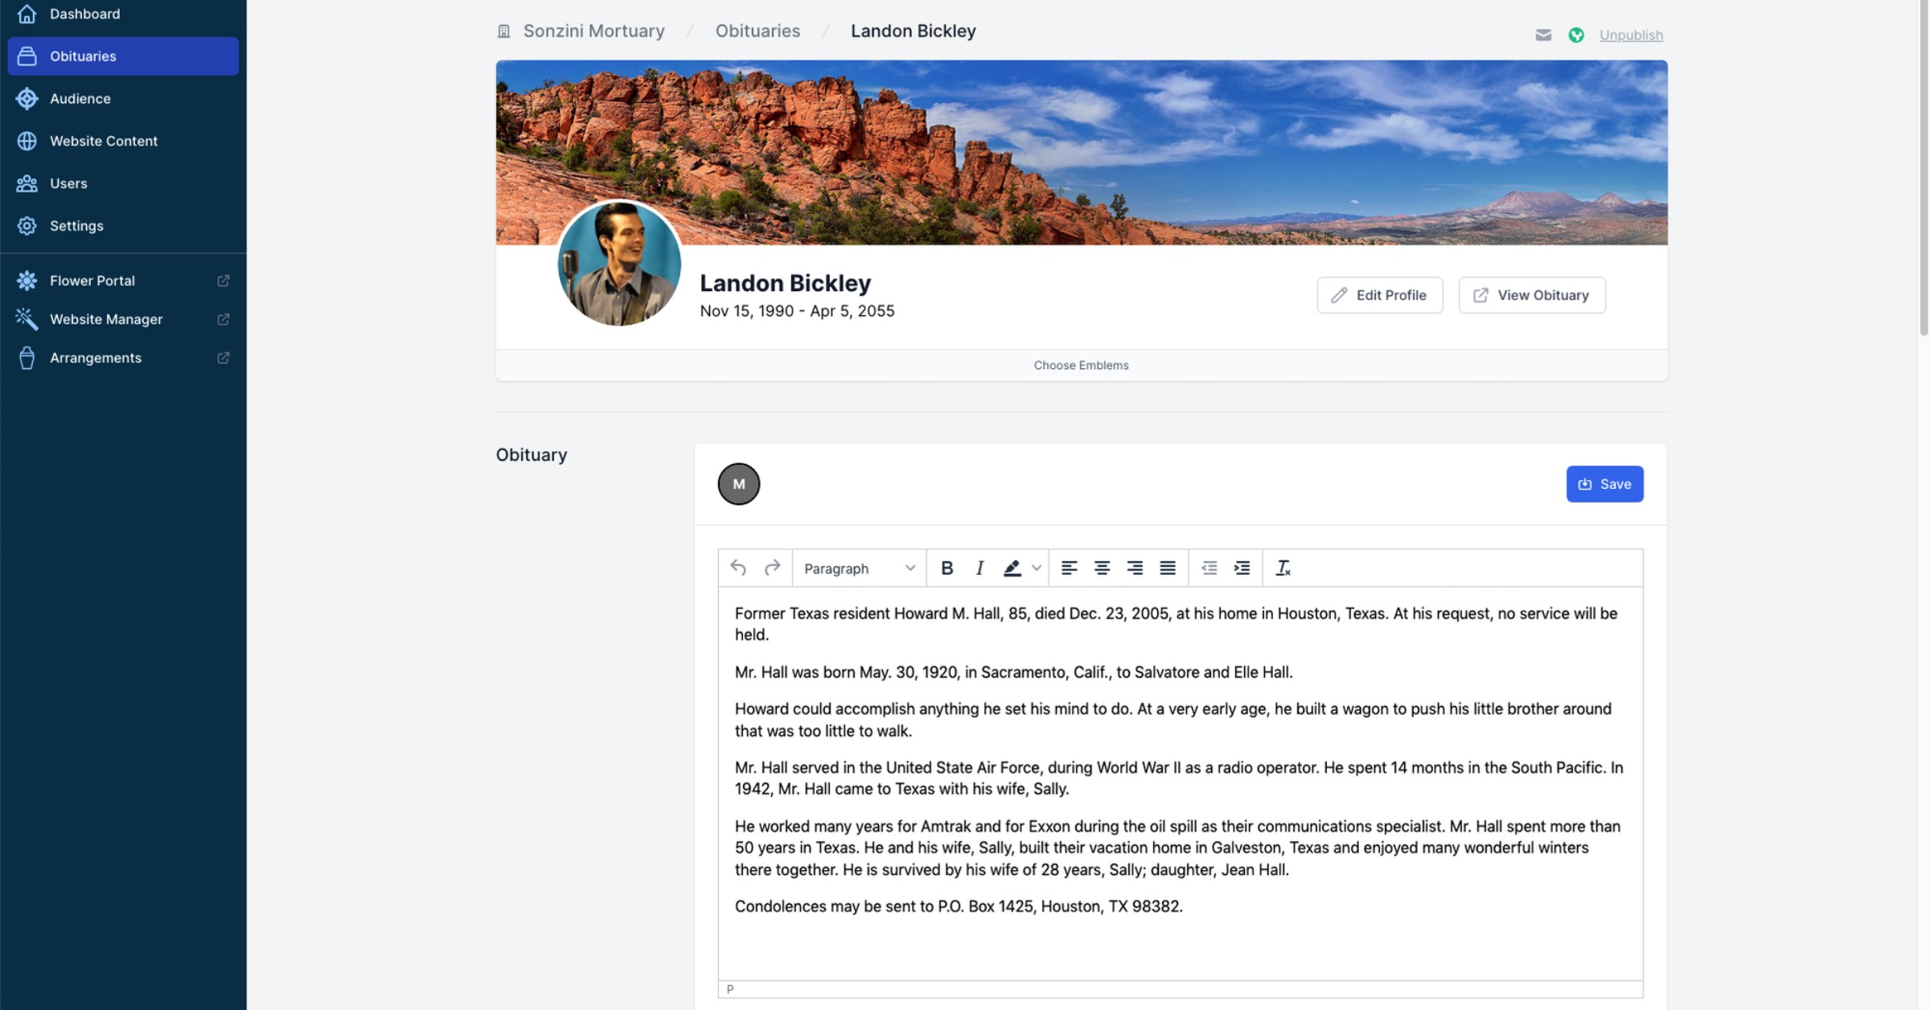The height and width of the screenshot is (1010, 1930).
Task: Align text to center
Action: pyautogui.click(x=1102, y=569)
